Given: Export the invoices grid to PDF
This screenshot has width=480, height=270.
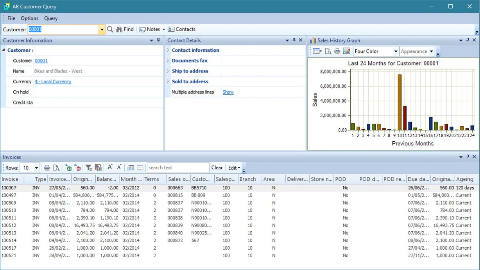Looking at the screenshot, I should 78,168.
